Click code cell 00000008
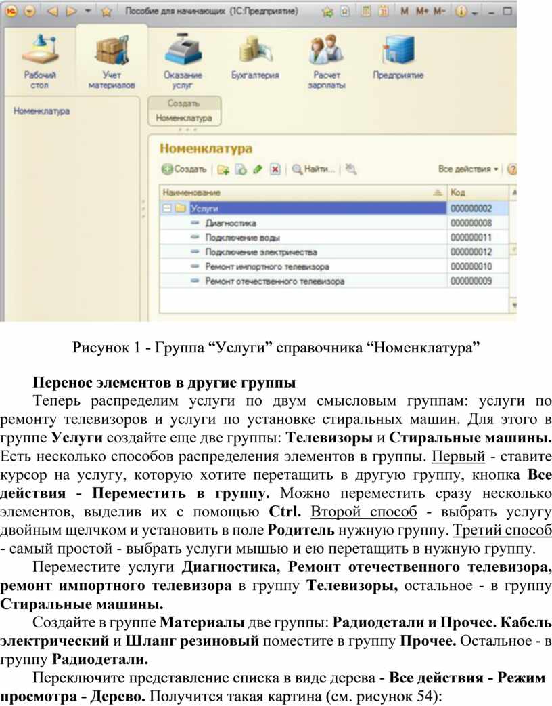552x706 pixels. tap(478, 223)
